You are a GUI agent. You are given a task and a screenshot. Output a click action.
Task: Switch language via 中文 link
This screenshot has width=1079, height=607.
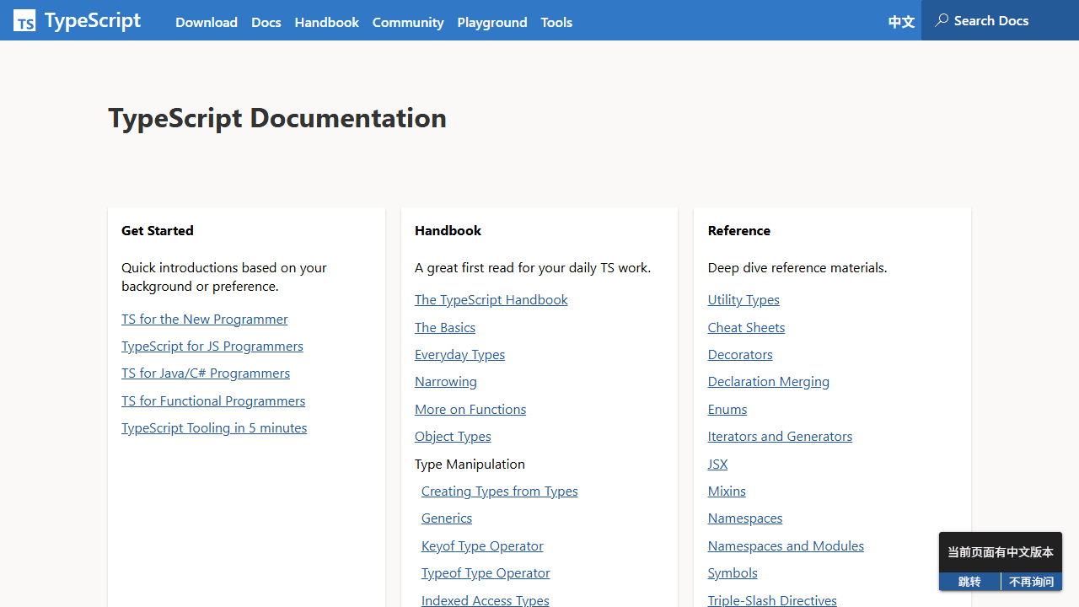click(x=901, y=22)
